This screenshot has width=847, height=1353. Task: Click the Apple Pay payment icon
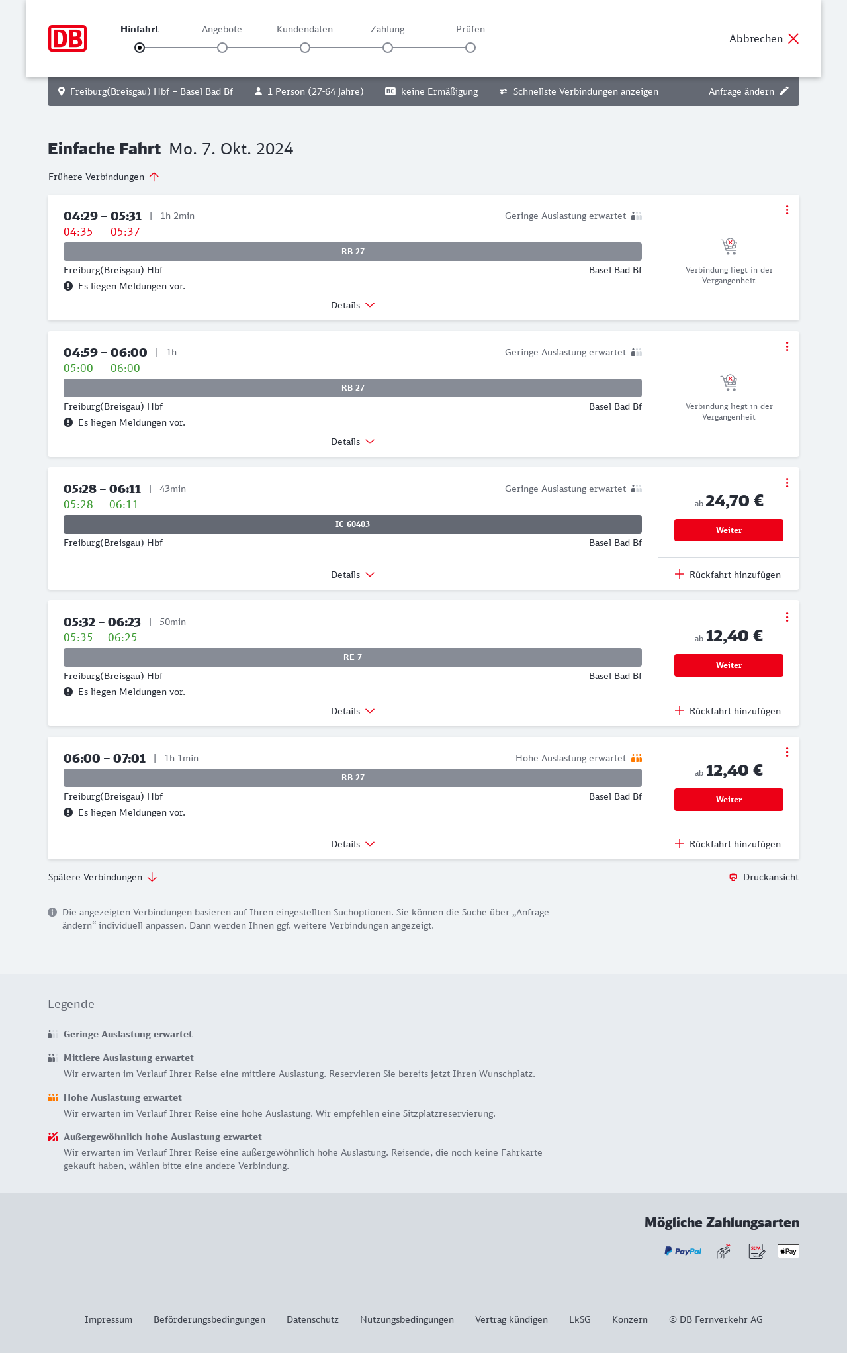[788, 1251]
